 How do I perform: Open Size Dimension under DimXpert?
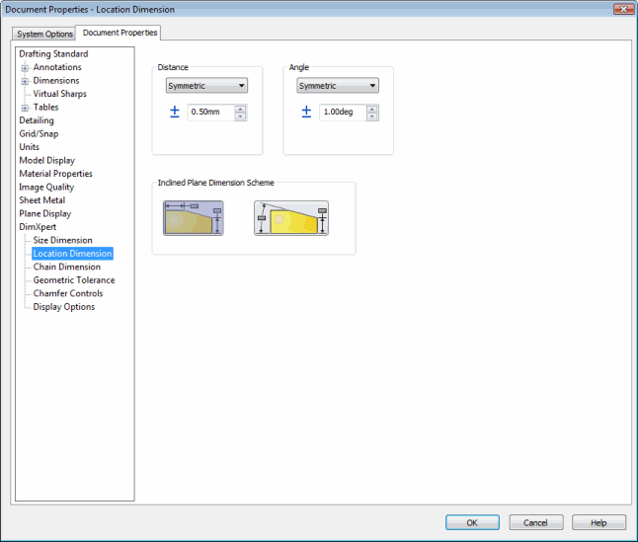click(62, 240)
